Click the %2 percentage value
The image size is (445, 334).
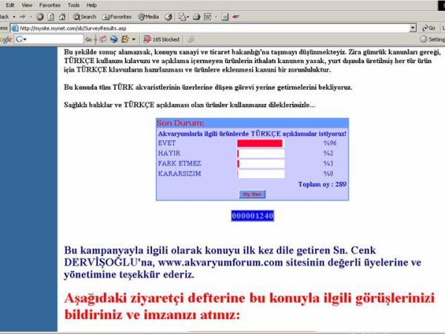click(329, 154)
